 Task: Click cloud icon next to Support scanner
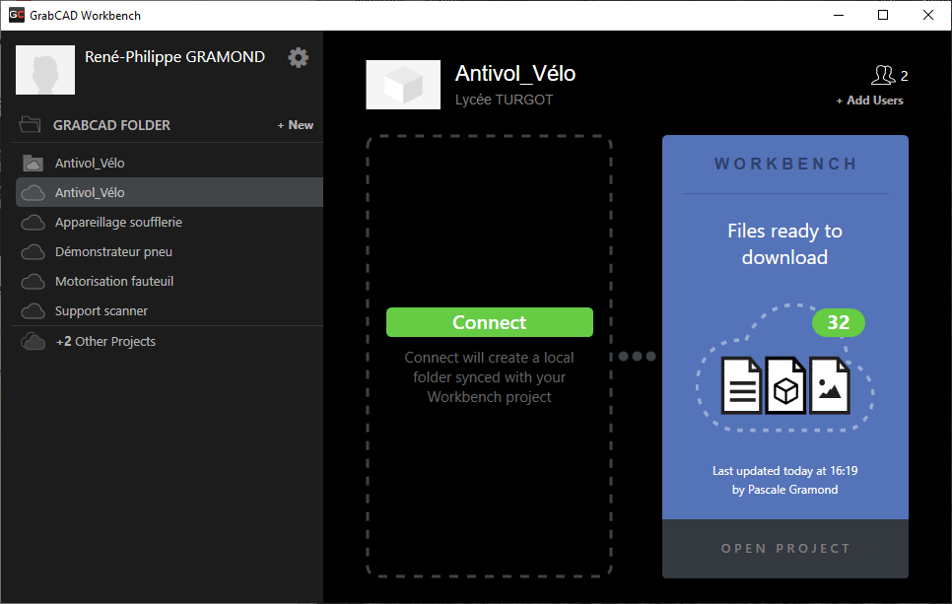[33, 311]
